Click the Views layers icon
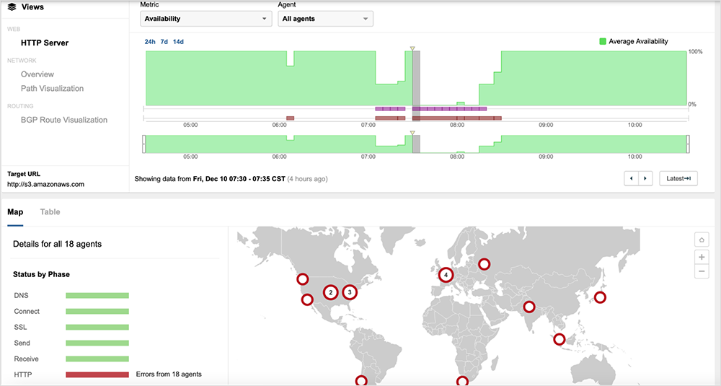This screenshot has height=386, width=721. [12, 7]
